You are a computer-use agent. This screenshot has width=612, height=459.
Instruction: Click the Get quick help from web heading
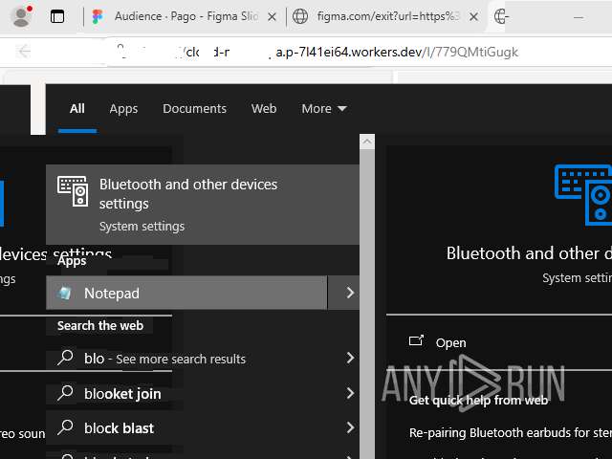tap(478, 400)
